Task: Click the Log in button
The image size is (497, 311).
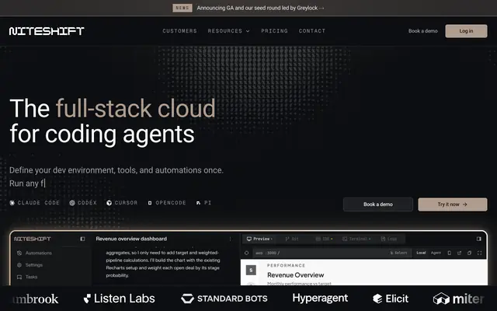Action: (x=466, y=31)
